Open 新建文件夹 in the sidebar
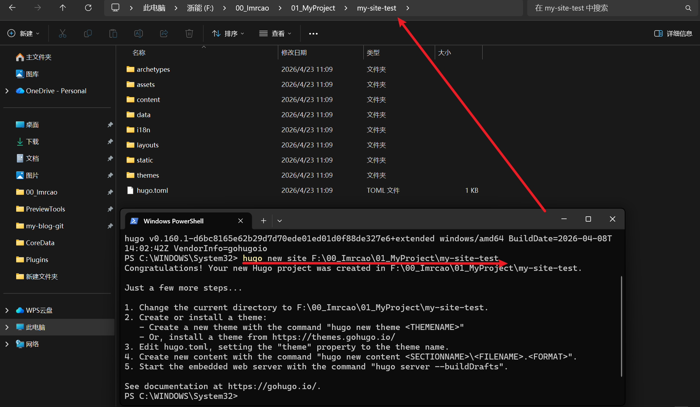Image resolution: width=700 pixels, height=407 pixels. 42,276
